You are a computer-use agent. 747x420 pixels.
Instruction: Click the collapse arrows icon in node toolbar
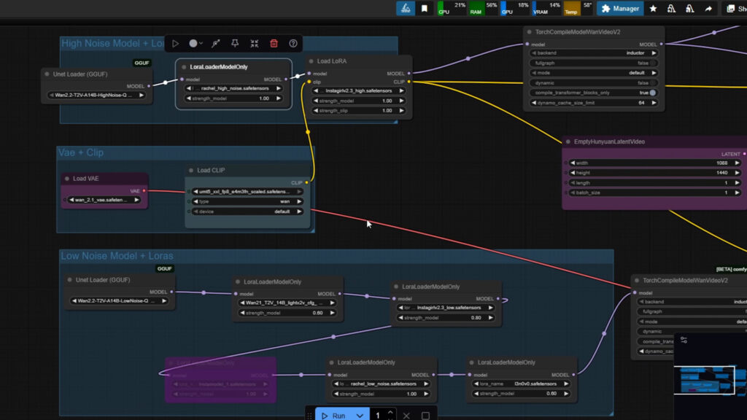(254, 44)
